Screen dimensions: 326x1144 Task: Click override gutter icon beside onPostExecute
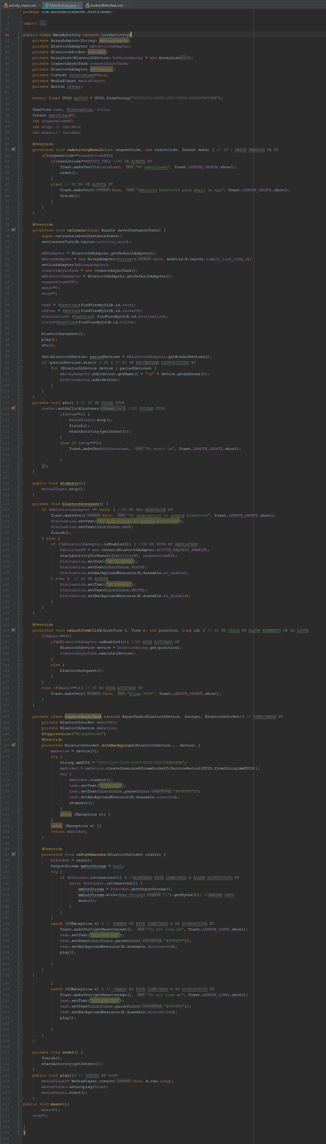[x=13, y=855]
